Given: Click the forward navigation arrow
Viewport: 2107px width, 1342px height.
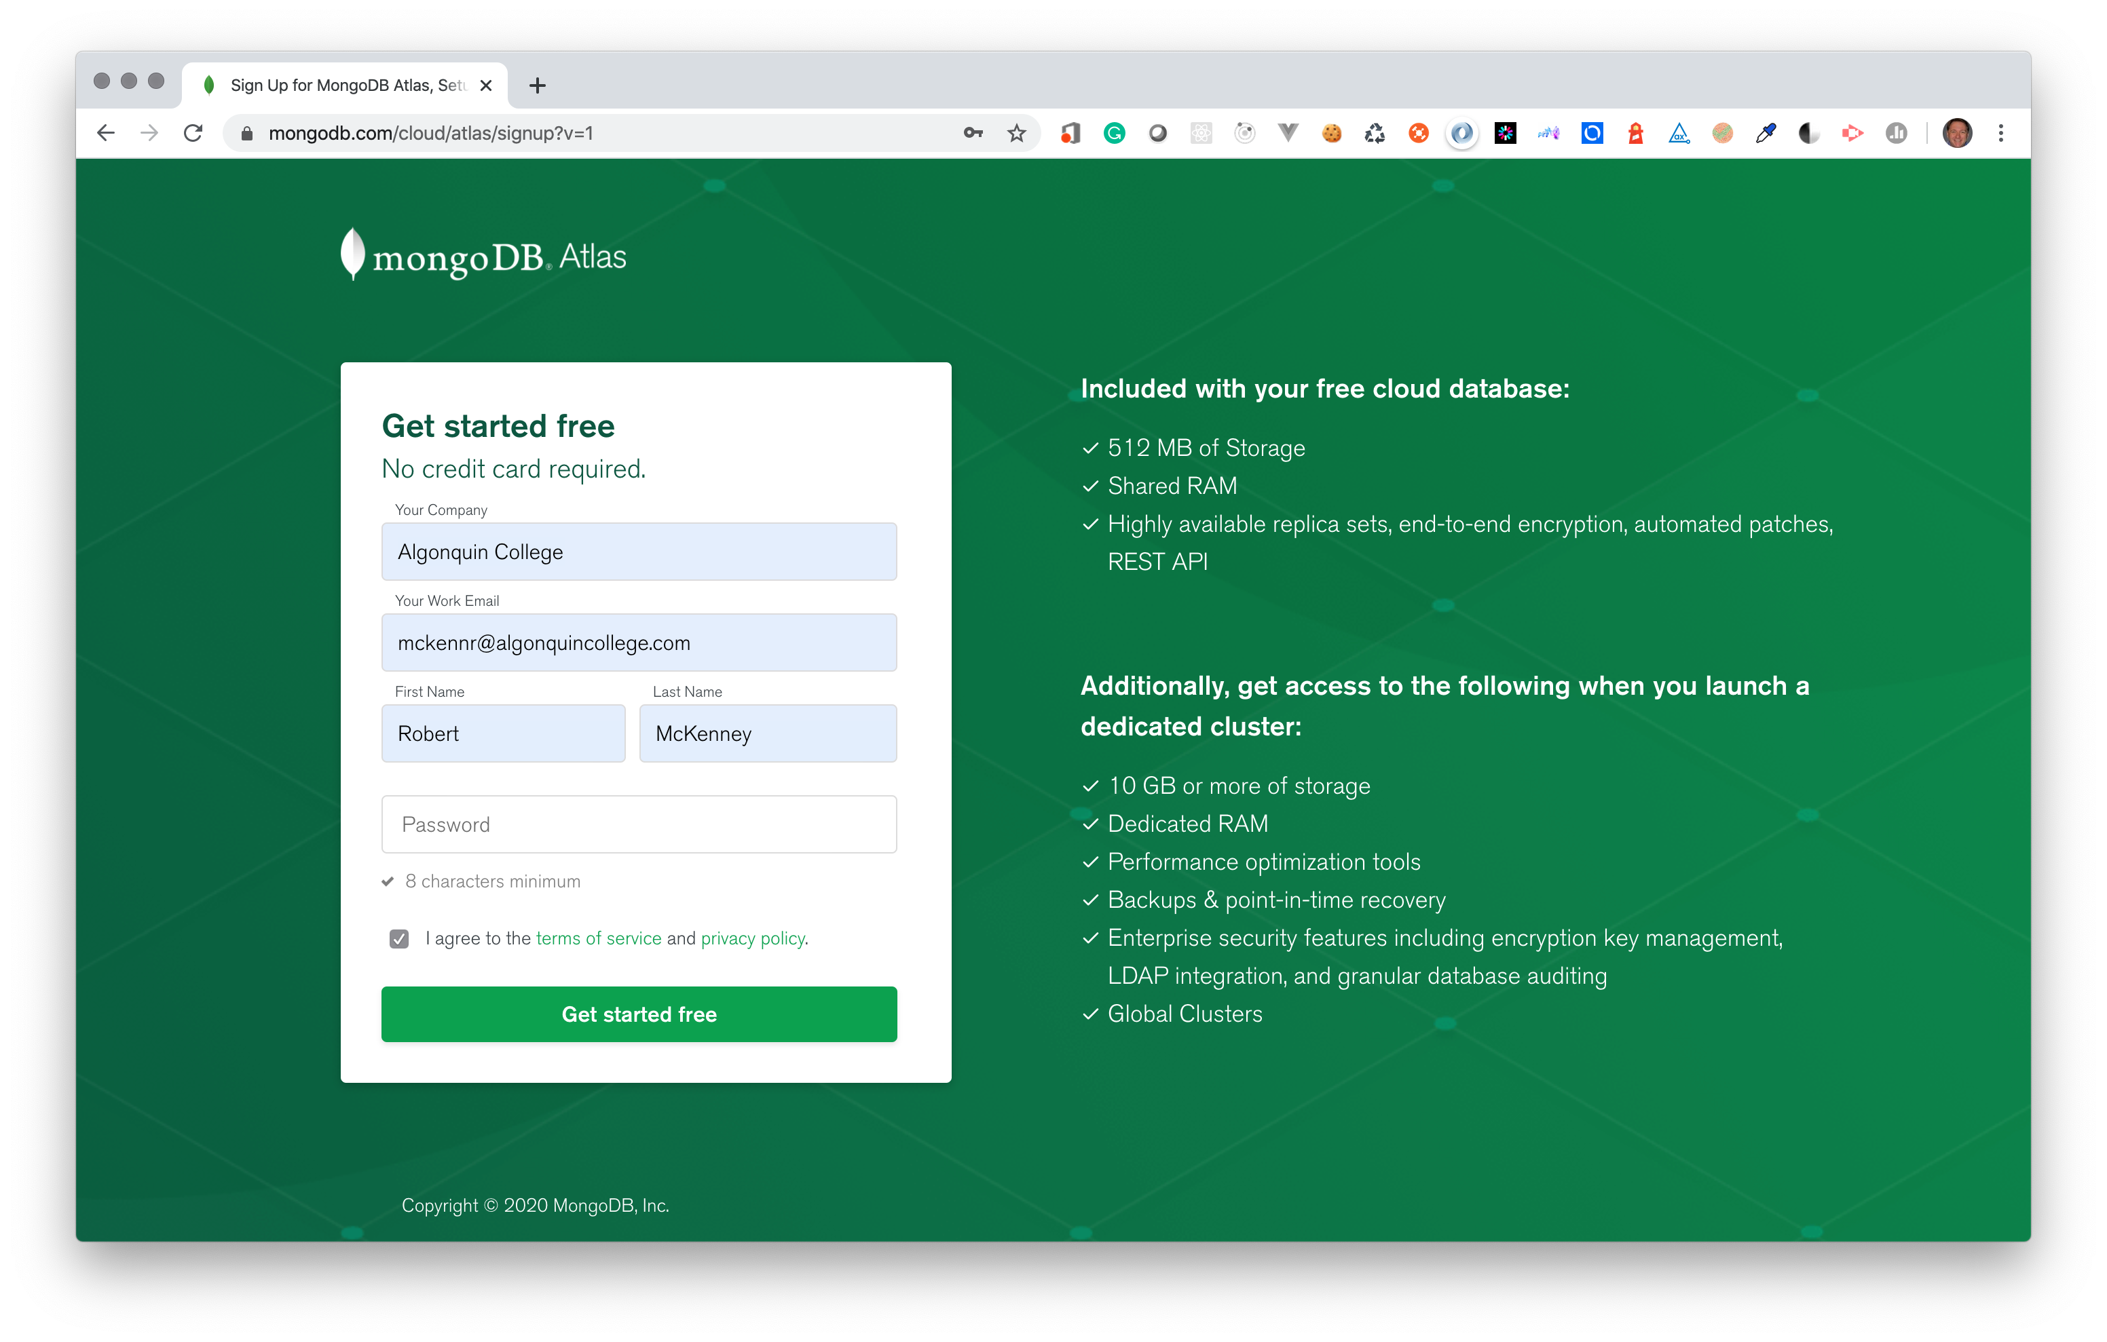Looking at the screenshot, I should point(149,133).
